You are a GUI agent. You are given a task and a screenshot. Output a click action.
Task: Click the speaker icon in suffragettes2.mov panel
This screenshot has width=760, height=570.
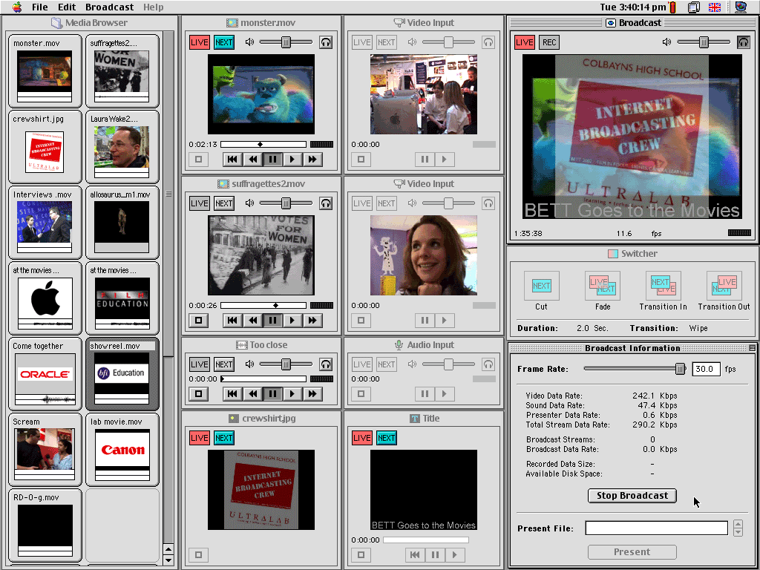pos(249,203)
